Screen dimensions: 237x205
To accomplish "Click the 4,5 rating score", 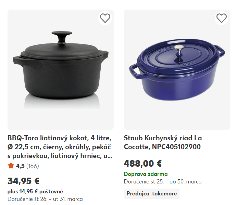I will 20,166.
